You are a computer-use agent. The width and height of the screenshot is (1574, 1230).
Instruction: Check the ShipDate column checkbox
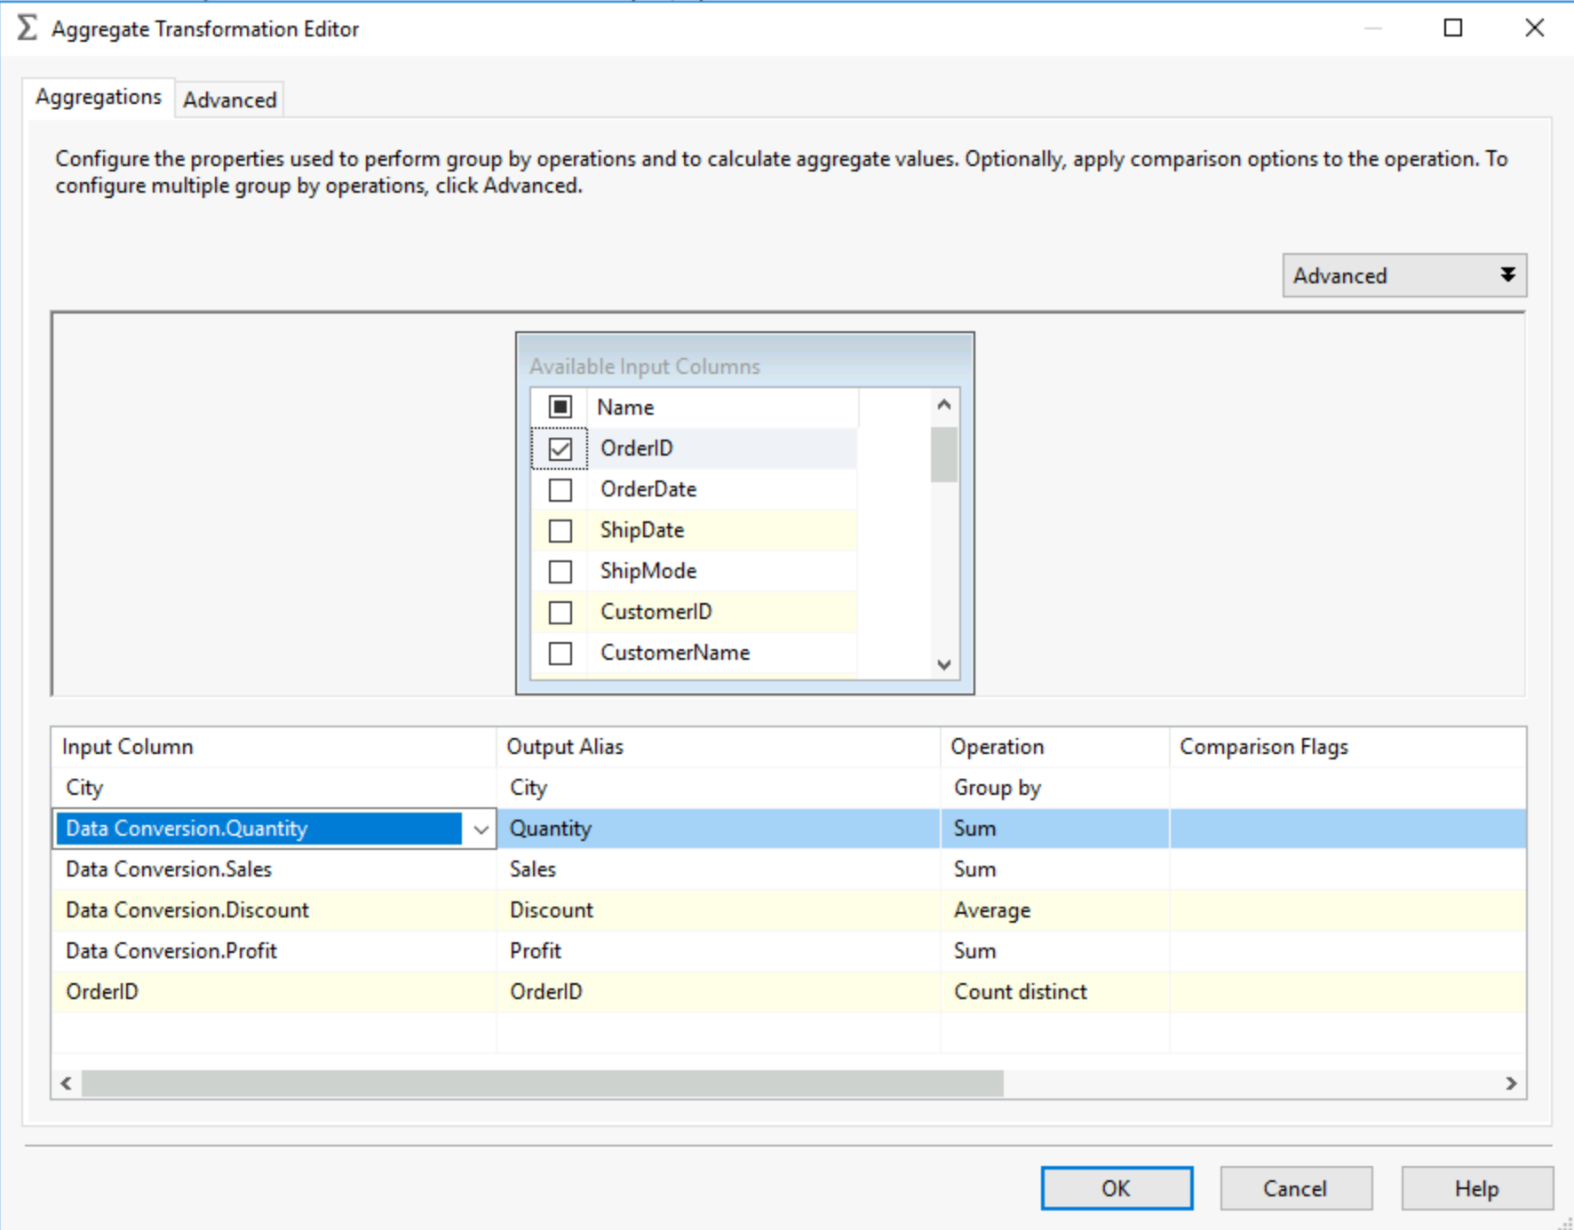[x=560, y=530]
